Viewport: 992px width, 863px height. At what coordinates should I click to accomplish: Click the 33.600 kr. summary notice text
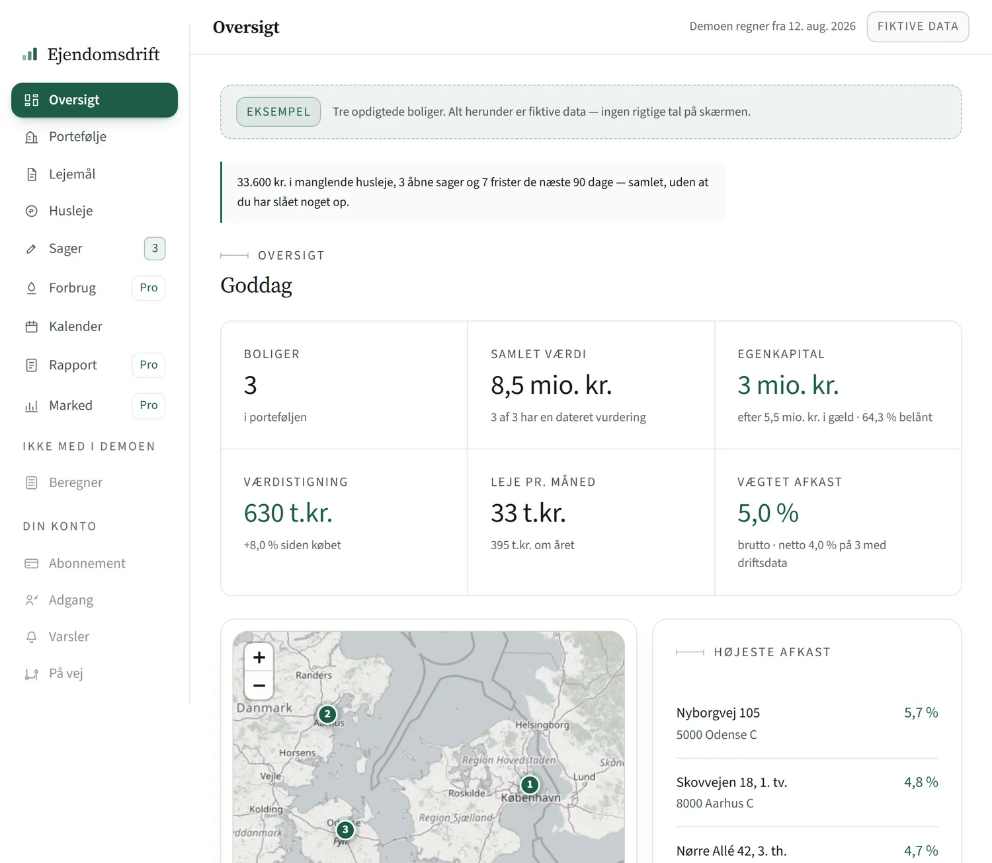pos(473,192)
